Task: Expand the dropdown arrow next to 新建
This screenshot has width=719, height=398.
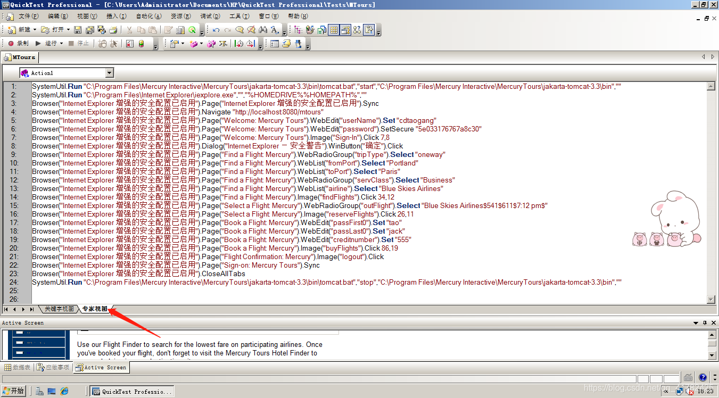Action: pyautogui.click(x=35, y=30)
